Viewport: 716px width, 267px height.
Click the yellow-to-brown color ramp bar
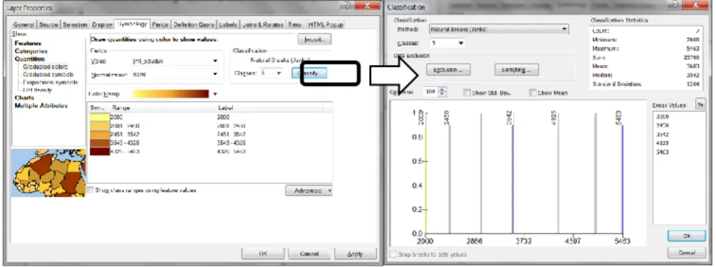[x=171, y=93]
